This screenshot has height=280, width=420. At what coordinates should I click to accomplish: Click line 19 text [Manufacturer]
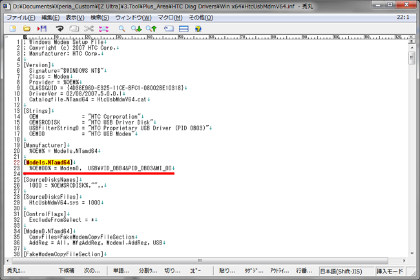45,145
